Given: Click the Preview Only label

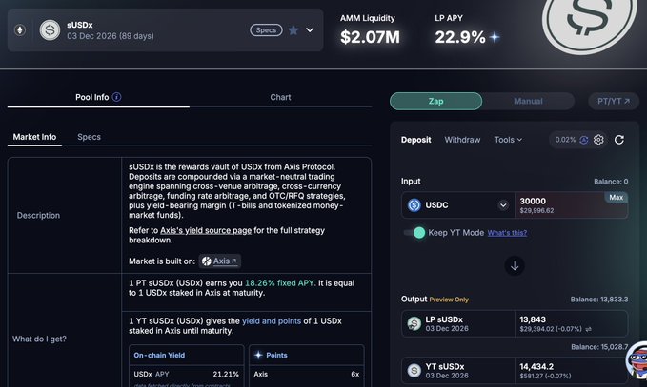Looking at the screenshot, I should click(x=449, y=300).
